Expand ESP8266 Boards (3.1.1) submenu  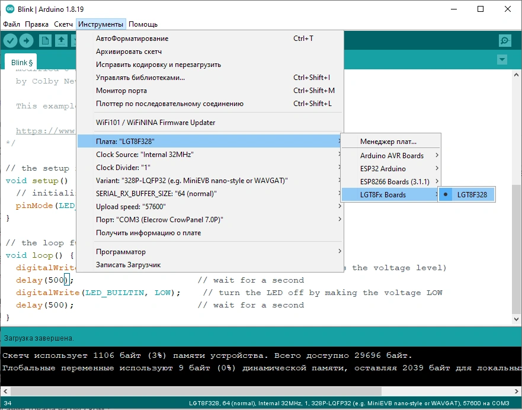(x=392, y=181)
